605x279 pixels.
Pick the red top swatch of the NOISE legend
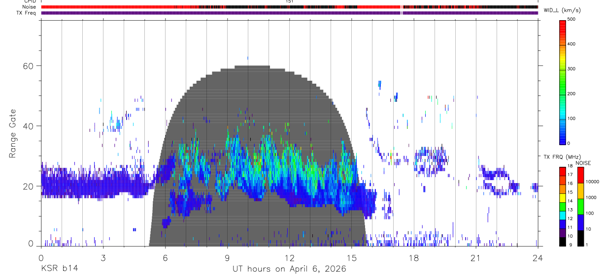[x=581, y=175]
